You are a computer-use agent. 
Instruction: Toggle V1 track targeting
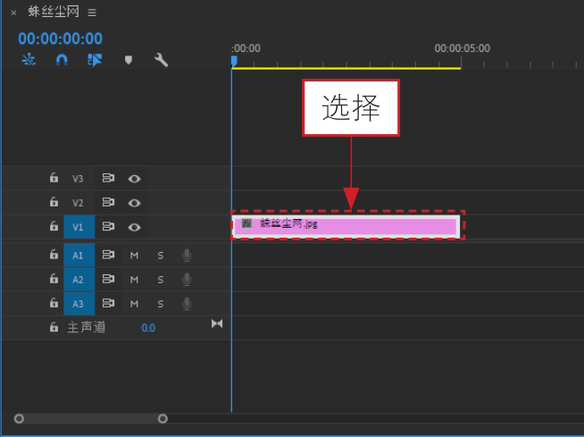click(79, 227)
